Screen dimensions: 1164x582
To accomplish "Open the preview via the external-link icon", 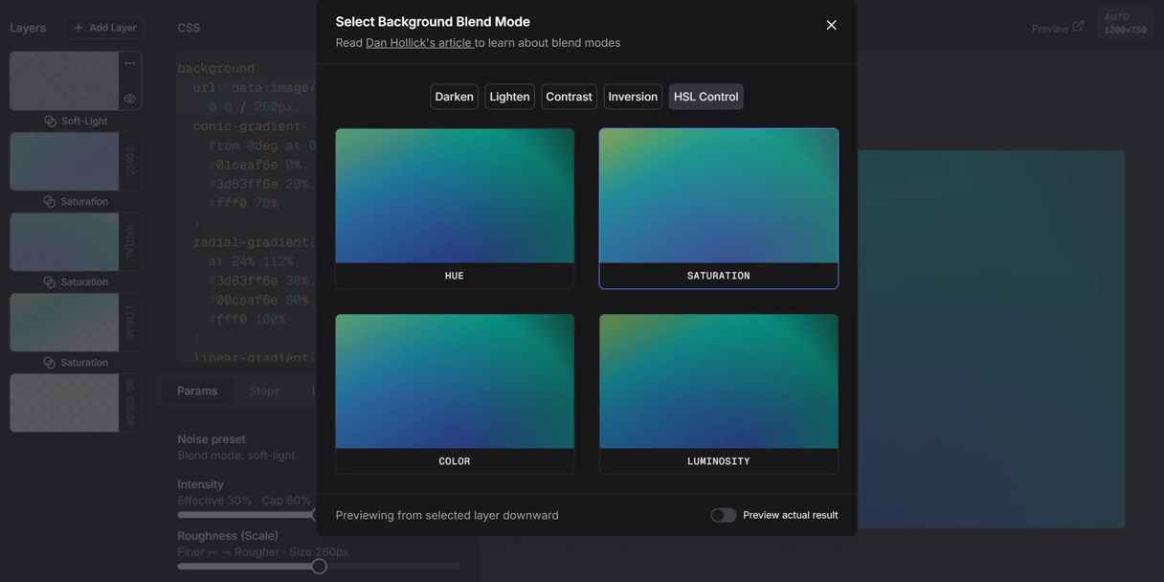I will click(1078, 27).
